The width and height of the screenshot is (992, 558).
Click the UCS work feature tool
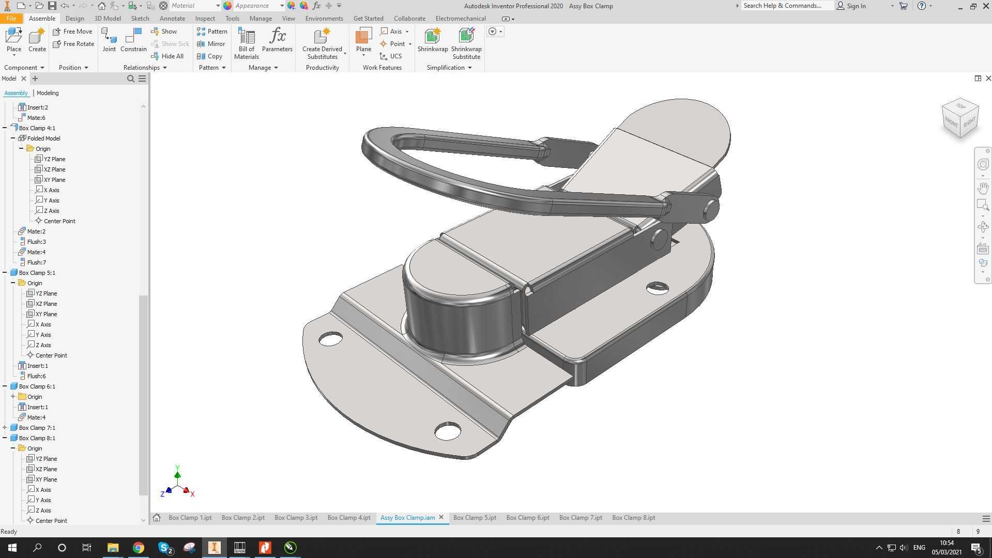tap(391, 56)
